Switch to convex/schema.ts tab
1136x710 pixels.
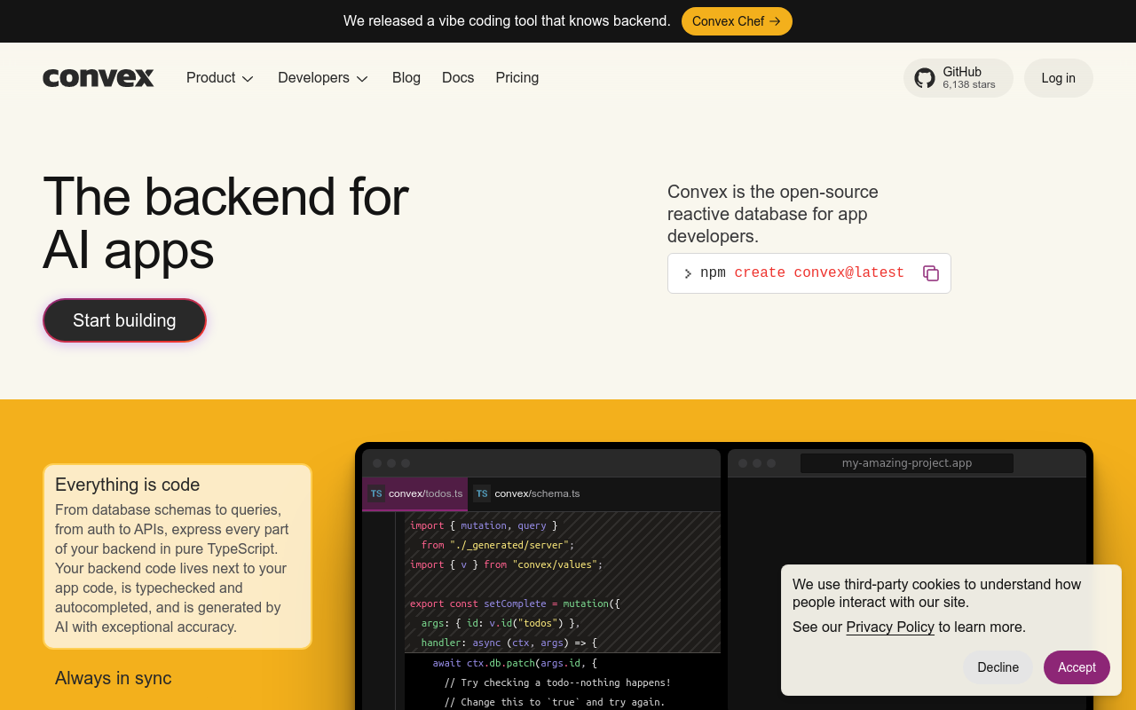point(527,493)
